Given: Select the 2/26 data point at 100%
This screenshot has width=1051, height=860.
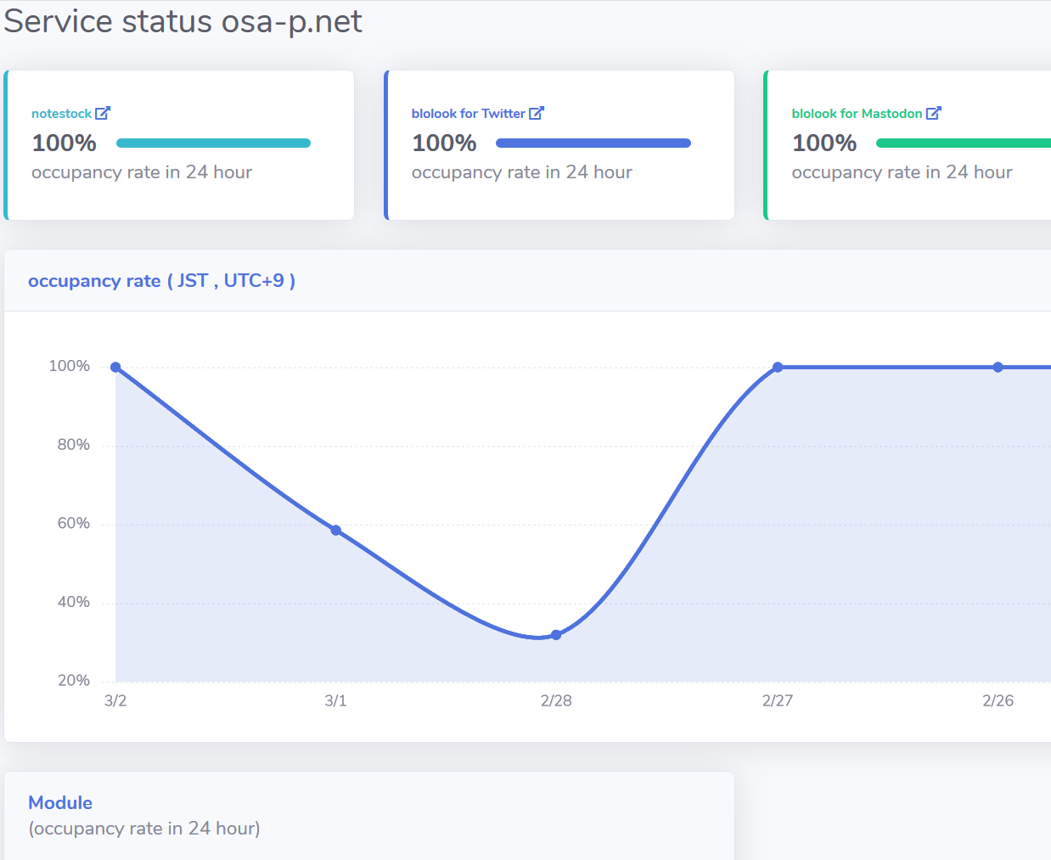Looking at the screenshot, I should click(x=998, y=368).
